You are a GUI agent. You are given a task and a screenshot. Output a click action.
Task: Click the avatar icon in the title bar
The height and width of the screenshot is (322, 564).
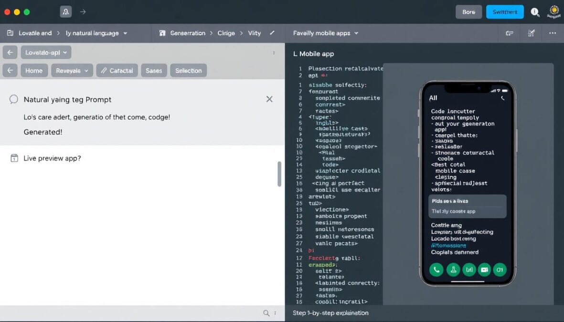coord(65,11)
